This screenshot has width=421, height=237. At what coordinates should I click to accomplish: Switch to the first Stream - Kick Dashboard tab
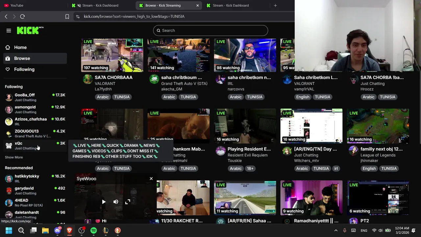click(x=100, y=5)
